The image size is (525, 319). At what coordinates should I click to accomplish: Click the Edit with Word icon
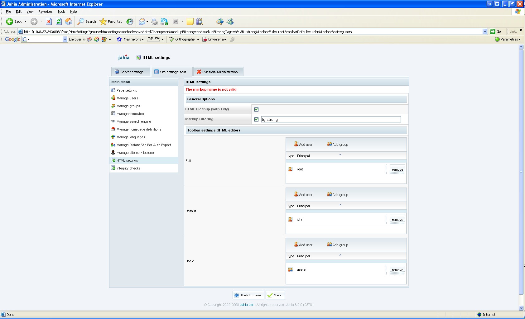176,21
